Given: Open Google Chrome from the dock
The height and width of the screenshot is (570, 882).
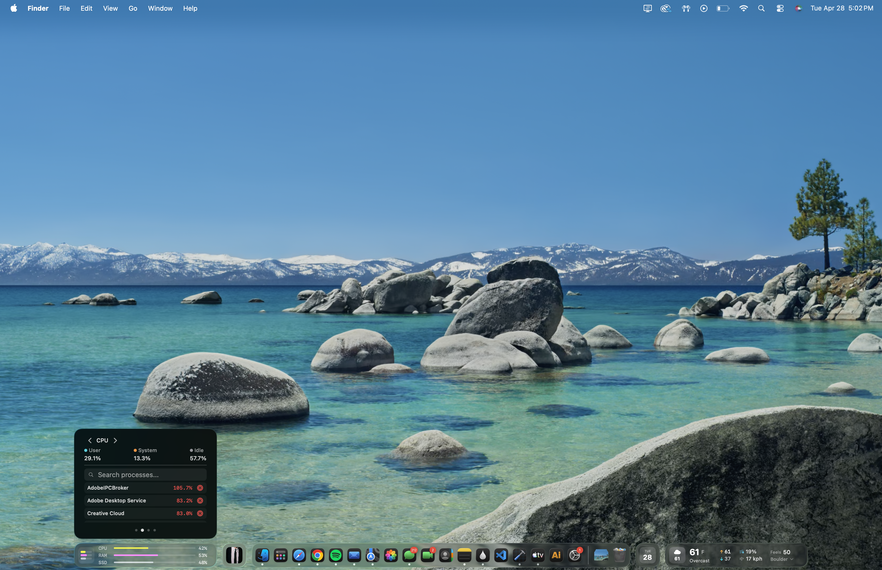Looking at the screenshot, I should [317, 555].
